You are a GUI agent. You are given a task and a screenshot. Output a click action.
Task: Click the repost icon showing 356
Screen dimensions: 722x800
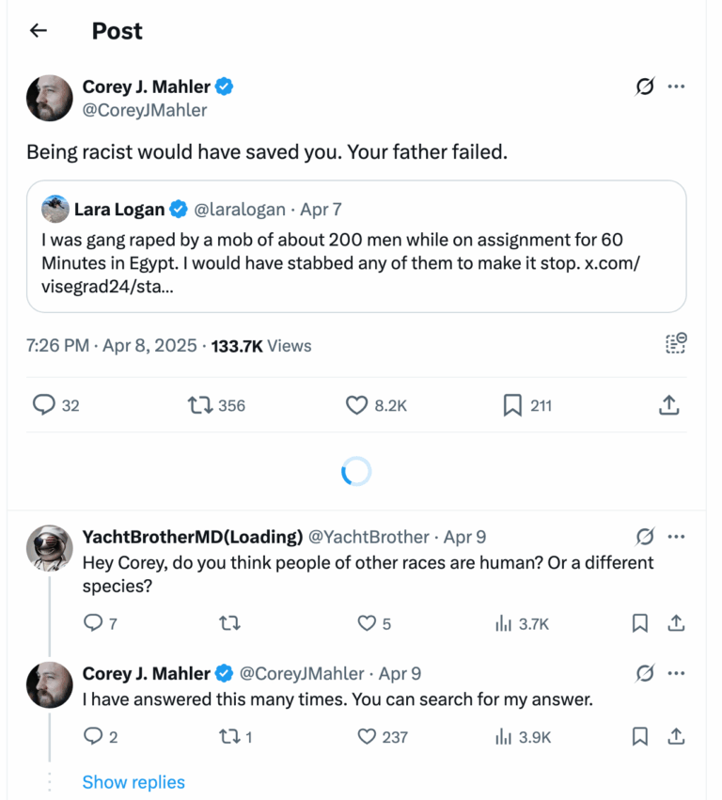point(200,405)
